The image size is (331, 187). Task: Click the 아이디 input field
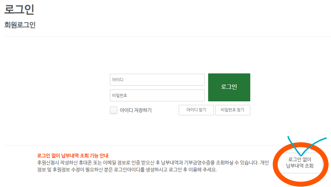pos(157,80)
